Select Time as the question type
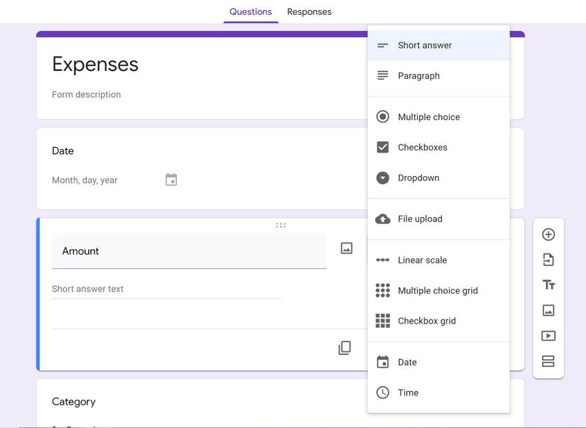586x428 pixels. click(x=408, y=393)
